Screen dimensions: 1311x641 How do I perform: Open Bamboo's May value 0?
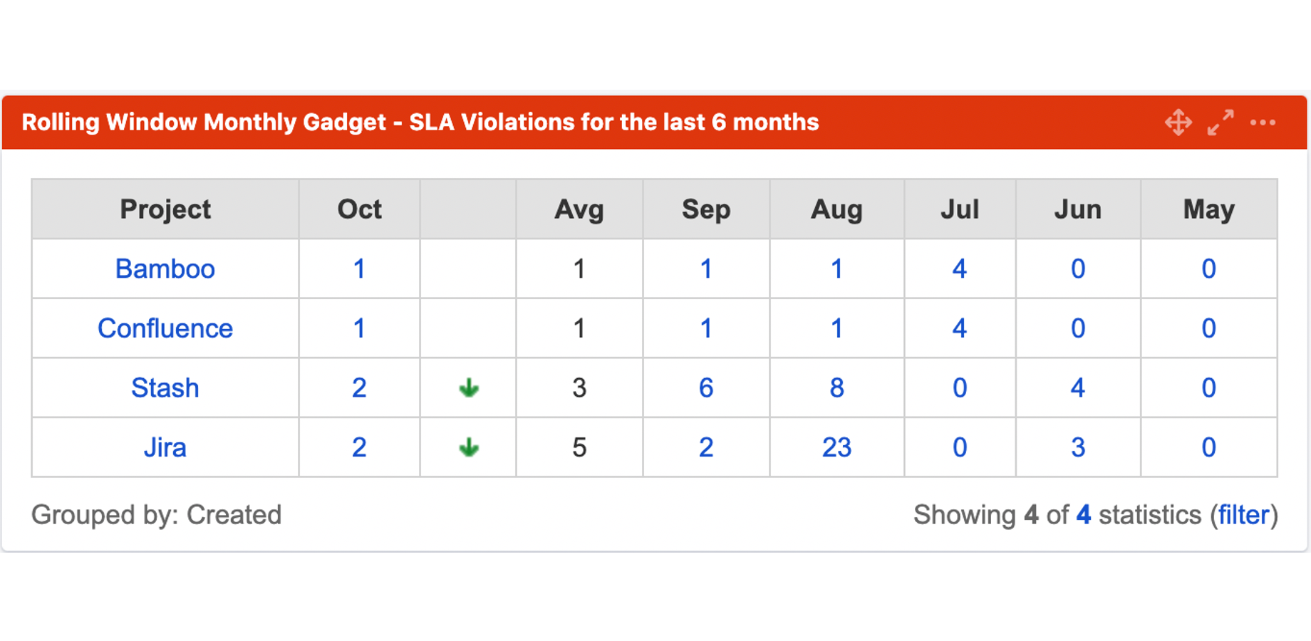coord(1209,269)
